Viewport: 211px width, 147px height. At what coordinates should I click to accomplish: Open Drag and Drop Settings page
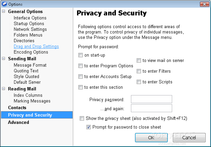[36, 47]
